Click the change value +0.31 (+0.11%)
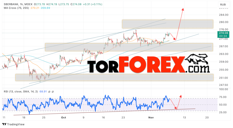The height and width of the screenshot is (128, 233). (93, 4)
